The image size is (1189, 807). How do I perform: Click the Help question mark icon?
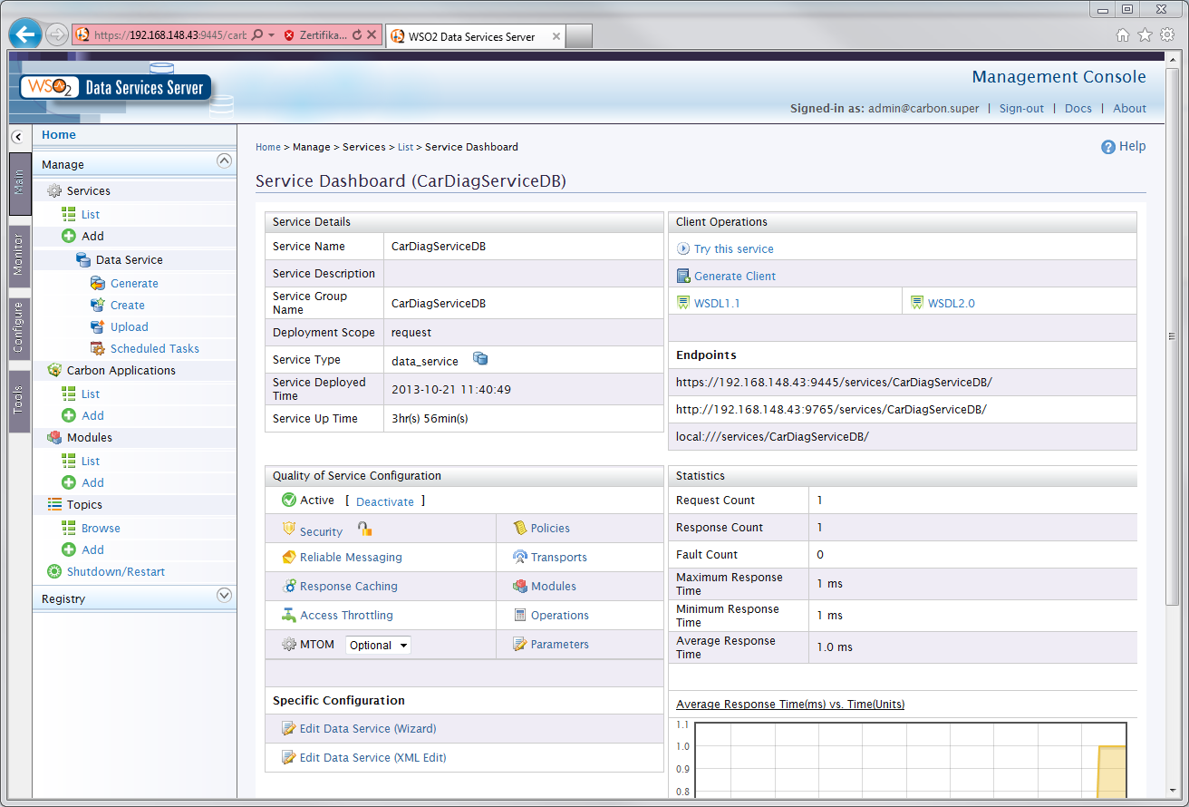click(1107, 147)
